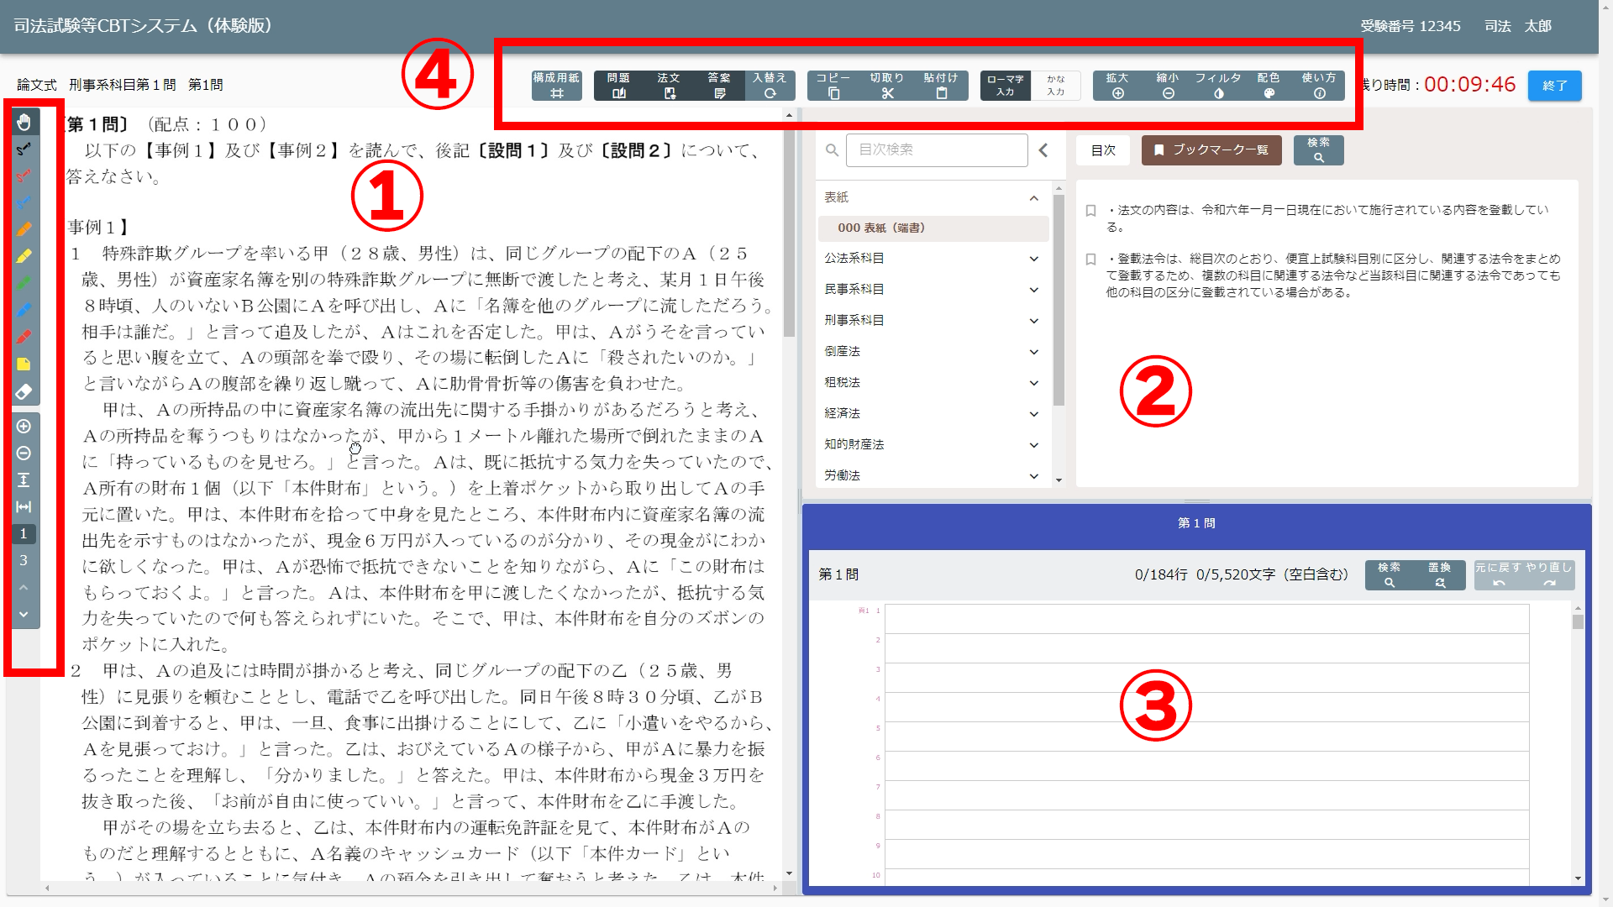The height and width of the screenshot is (907, 1613).
Task: Click the 構成用紙 grid icon
Action: 556,86
